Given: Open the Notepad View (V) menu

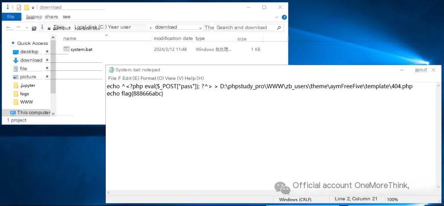Looking at the screenshot, I should [x=174, y=78].
